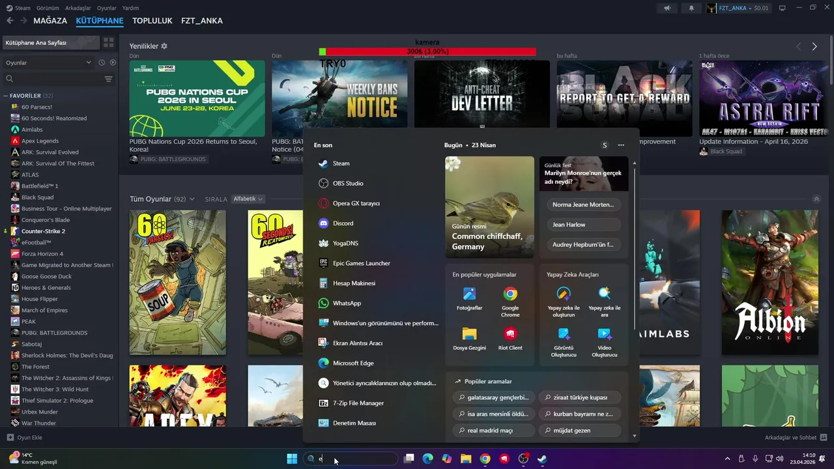Open the three-dot menu in search panel
834x469 pixels.
621,145
